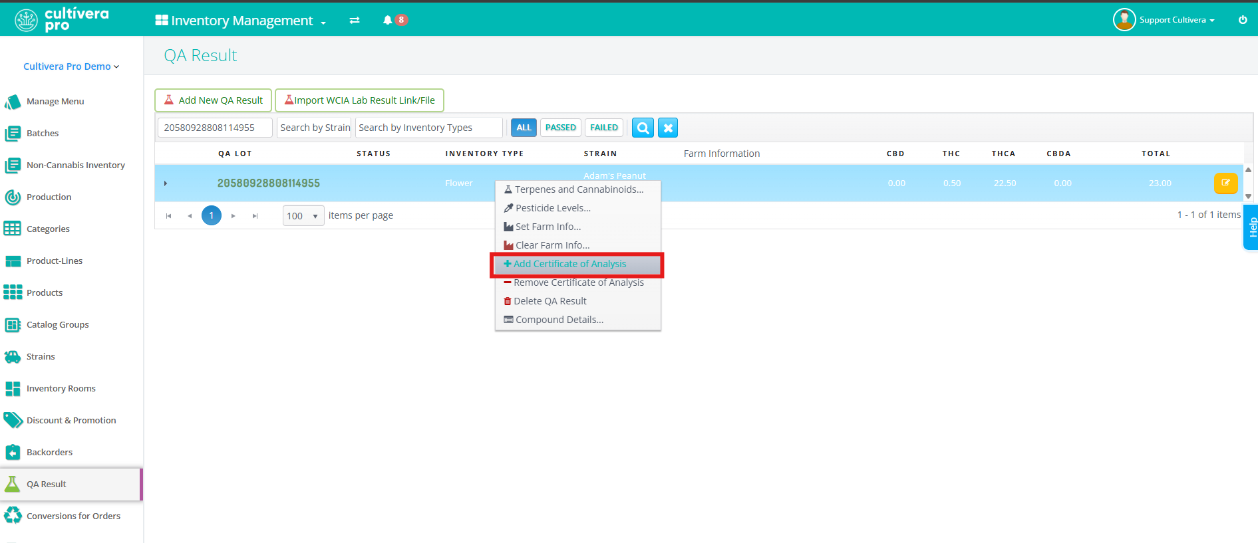Sort by INVENTORY TYPE column header
This screenshot has width=1258, height=543.
[x=484, y=154]
